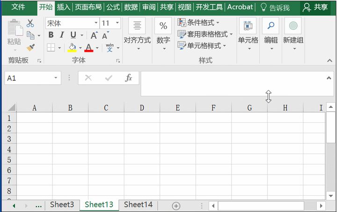Click the Cut scissors icon
The image size is (337, 212).
tap(30, 23)
